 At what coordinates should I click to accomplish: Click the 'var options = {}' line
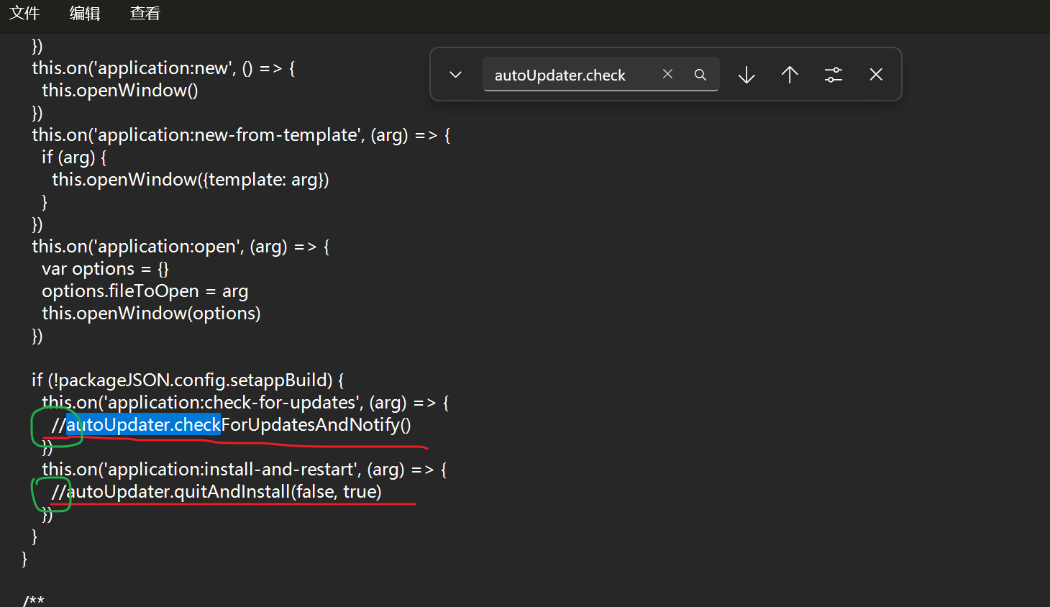click(105, 269)
